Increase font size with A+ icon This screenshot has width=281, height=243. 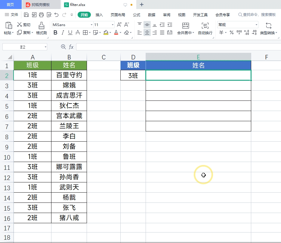[x=119, y=25]
